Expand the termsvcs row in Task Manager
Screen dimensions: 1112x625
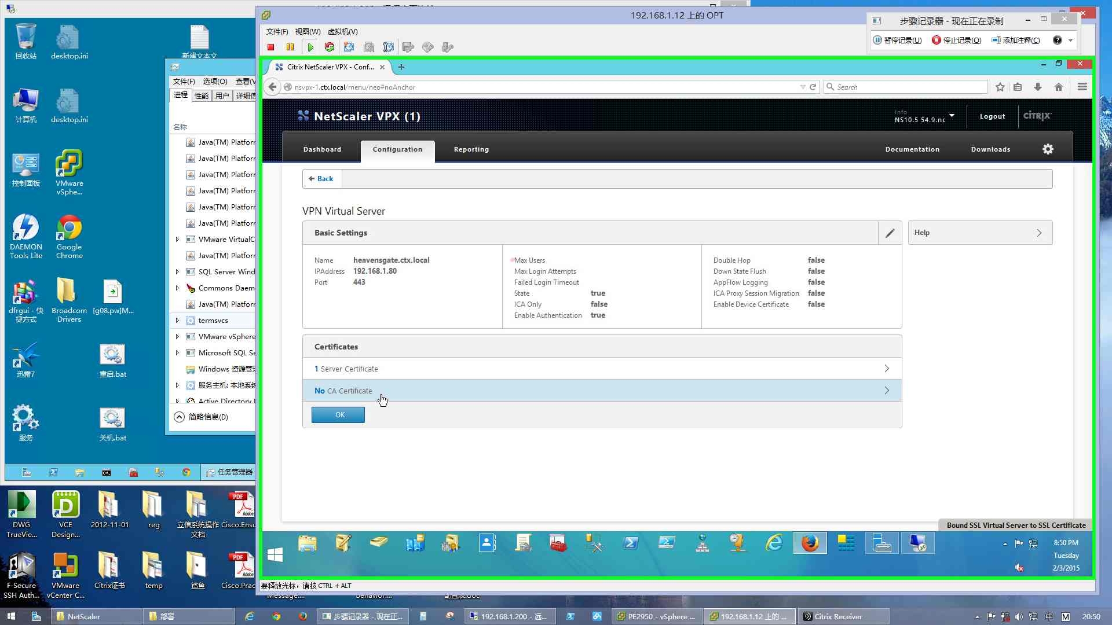pyautogui.click(x=177, y=321)
